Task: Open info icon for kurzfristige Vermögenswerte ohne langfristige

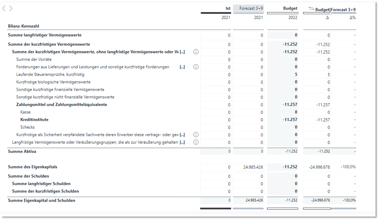Action: pos(196,52)
